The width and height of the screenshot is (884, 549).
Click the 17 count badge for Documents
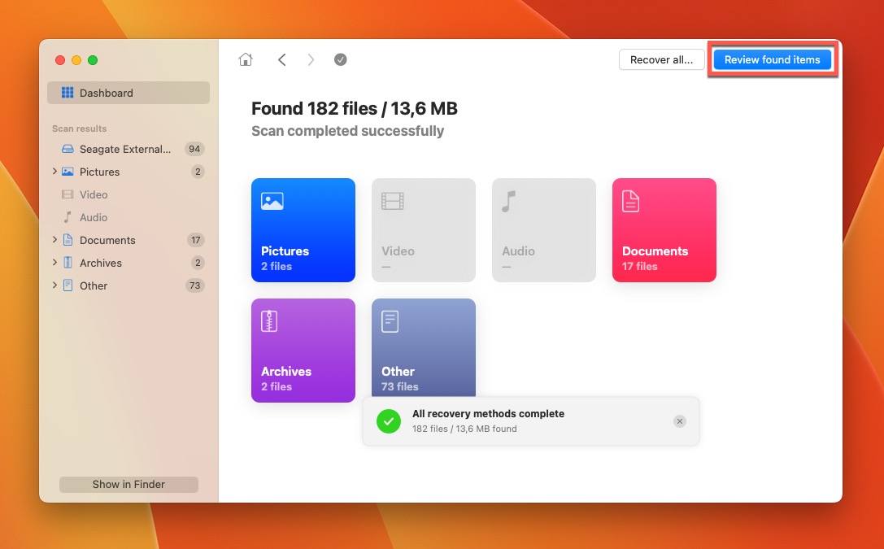coord(196,240)
